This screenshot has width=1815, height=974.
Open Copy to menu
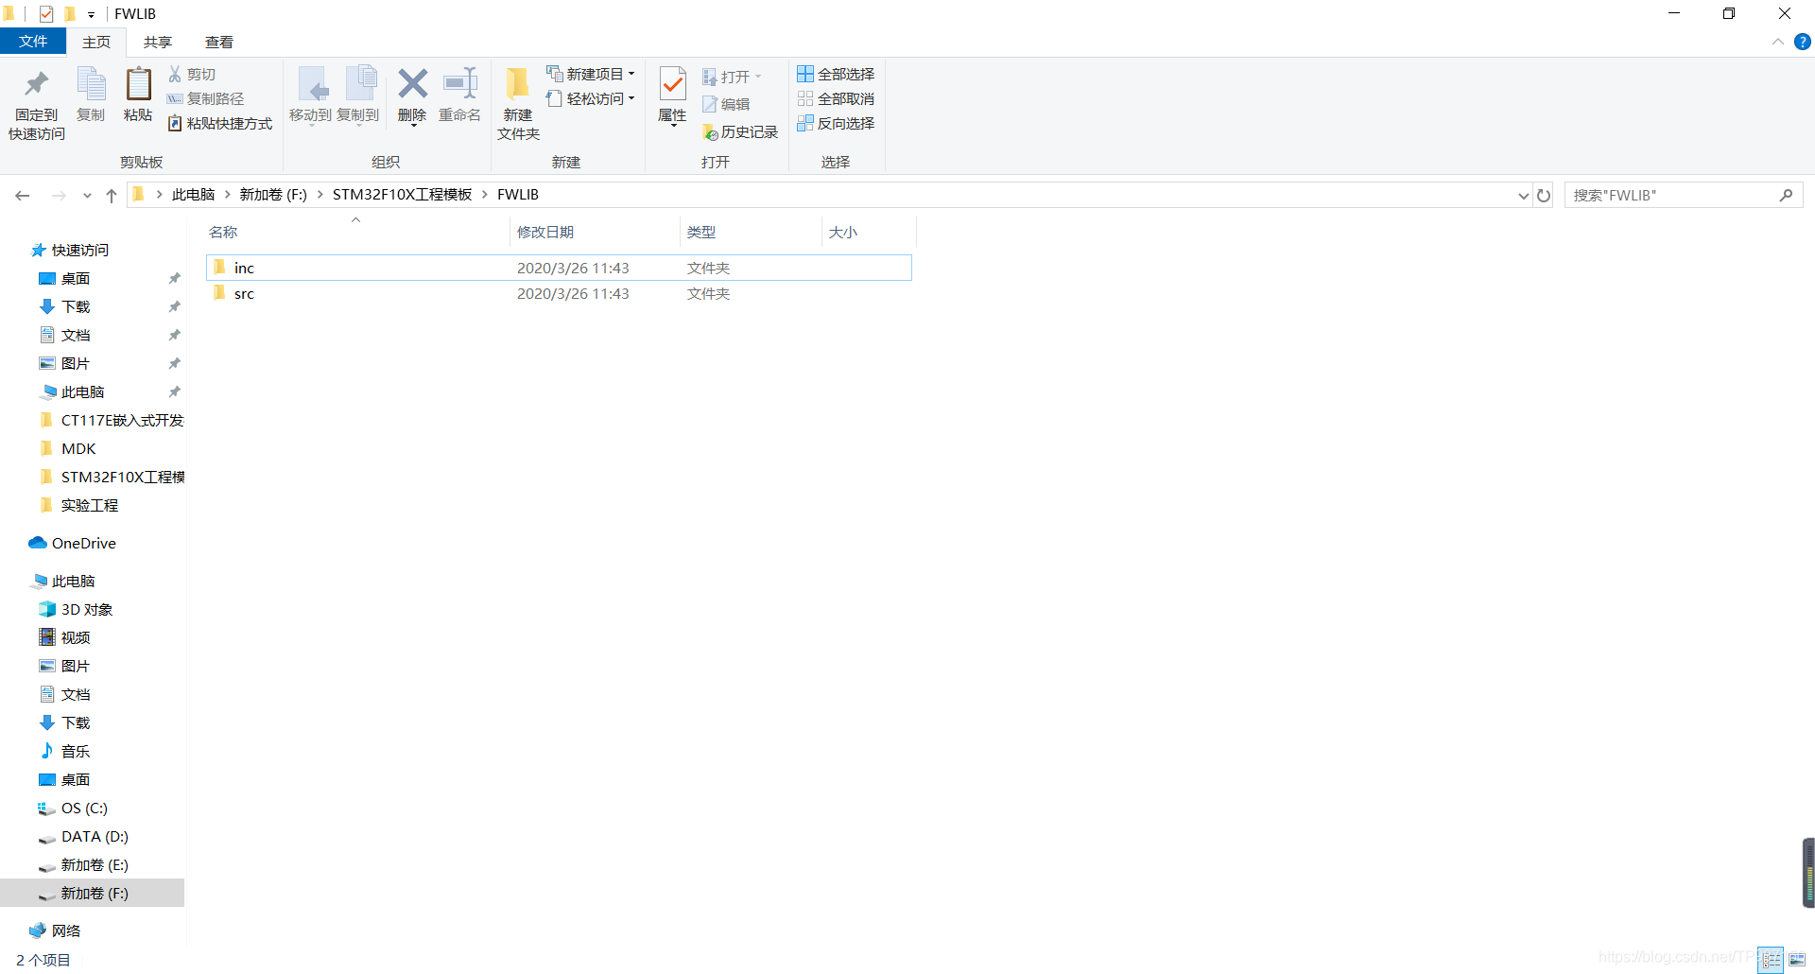coord(358,96)
